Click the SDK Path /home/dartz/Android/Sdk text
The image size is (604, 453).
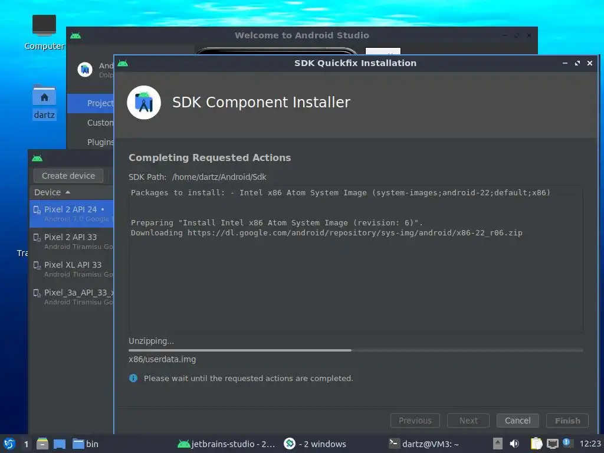[x=219, y=177]
